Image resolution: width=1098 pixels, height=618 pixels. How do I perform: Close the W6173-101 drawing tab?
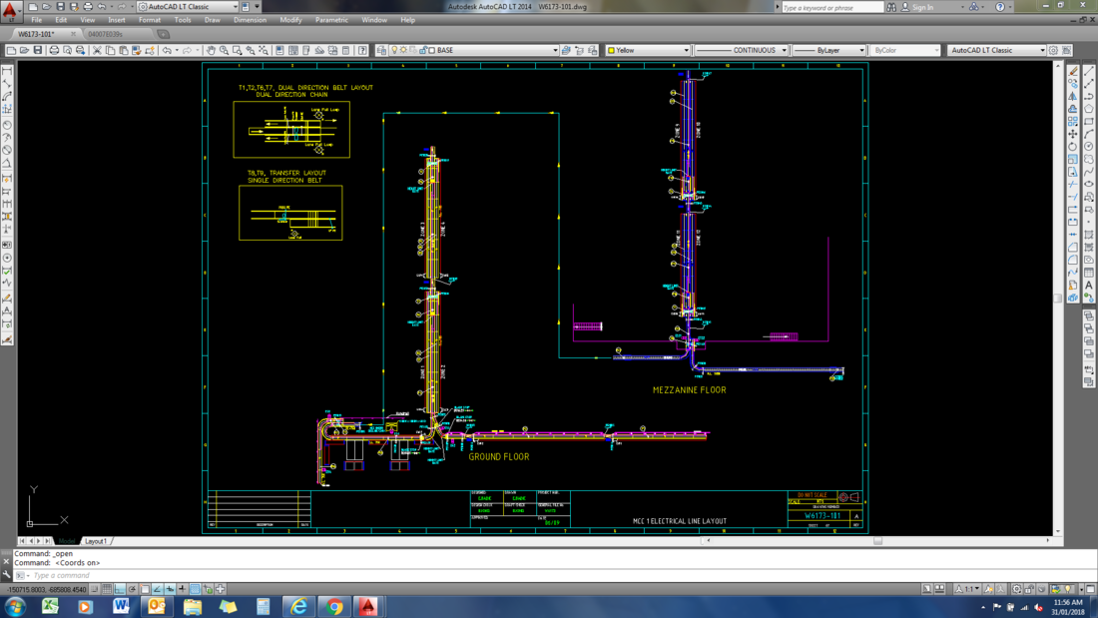coord(73,34)
